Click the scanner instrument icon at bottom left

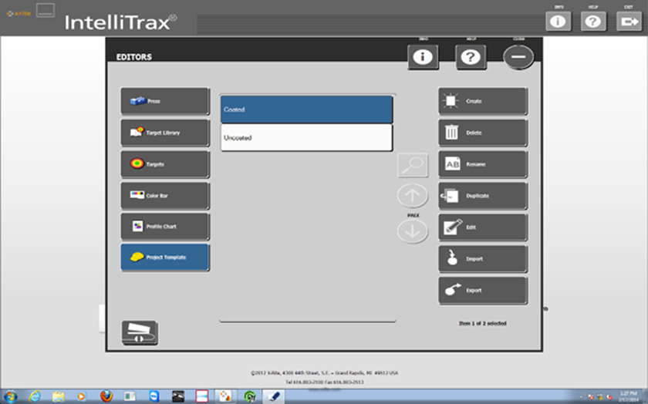point(140,332)
